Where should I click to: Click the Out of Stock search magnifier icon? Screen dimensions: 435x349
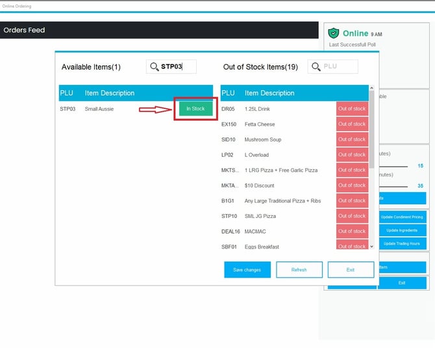316,67
